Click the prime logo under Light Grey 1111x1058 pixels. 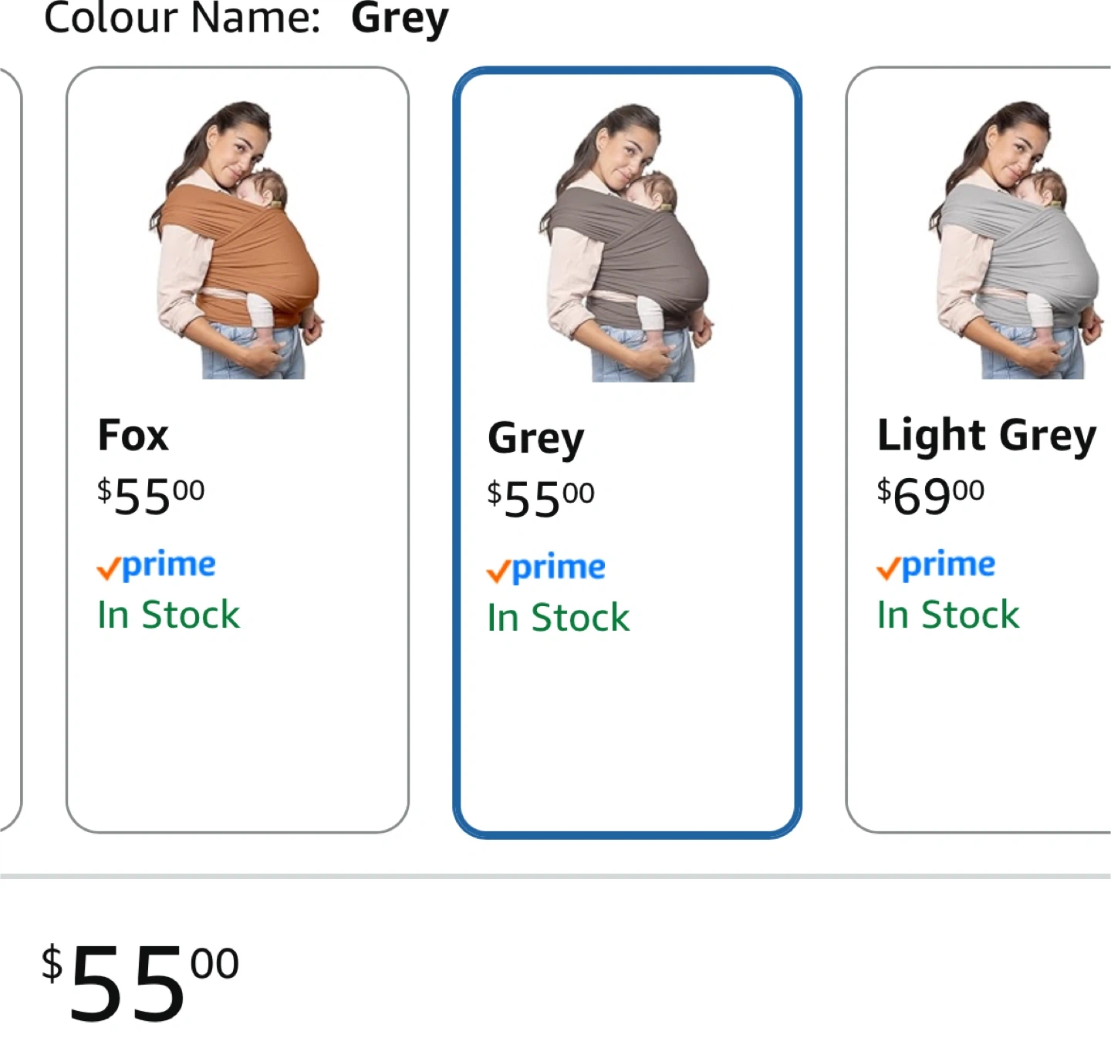pyautogui.click(x=936, y=566)
